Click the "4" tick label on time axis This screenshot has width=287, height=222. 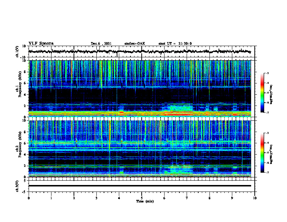tap(119, 198)
